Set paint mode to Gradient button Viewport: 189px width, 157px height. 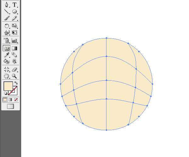point(10,100)
